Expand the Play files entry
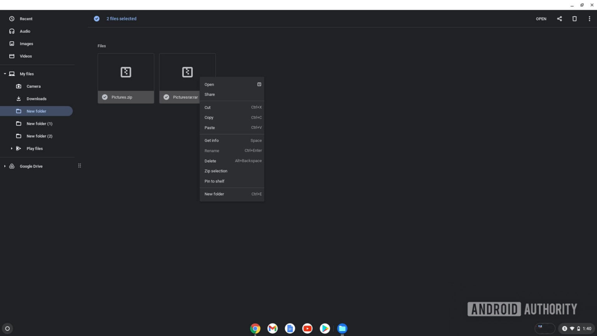 pos(11,148)
